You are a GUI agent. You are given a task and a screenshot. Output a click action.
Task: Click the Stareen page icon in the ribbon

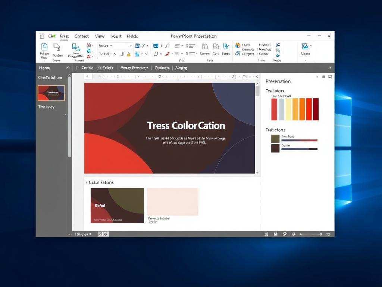[x=205, y=47]
